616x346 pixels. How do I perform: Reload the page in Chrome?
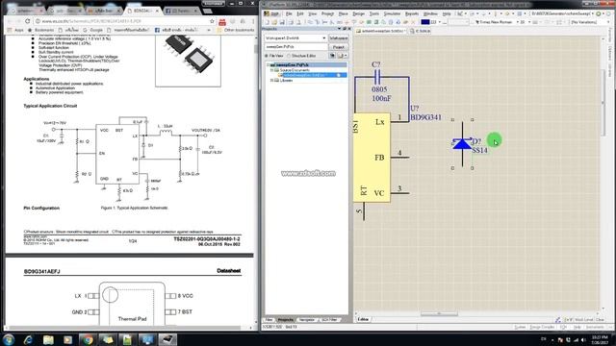pyautogui.click(x=28, y=21)
